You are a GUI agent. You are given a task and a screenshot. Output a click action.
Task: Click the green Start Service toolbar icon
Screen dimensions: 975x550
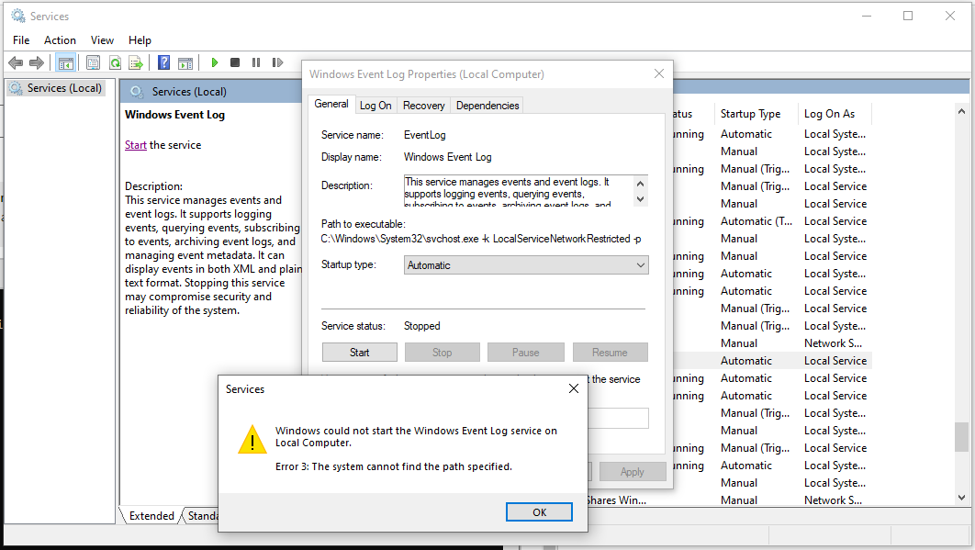click(x=215, y=62)
